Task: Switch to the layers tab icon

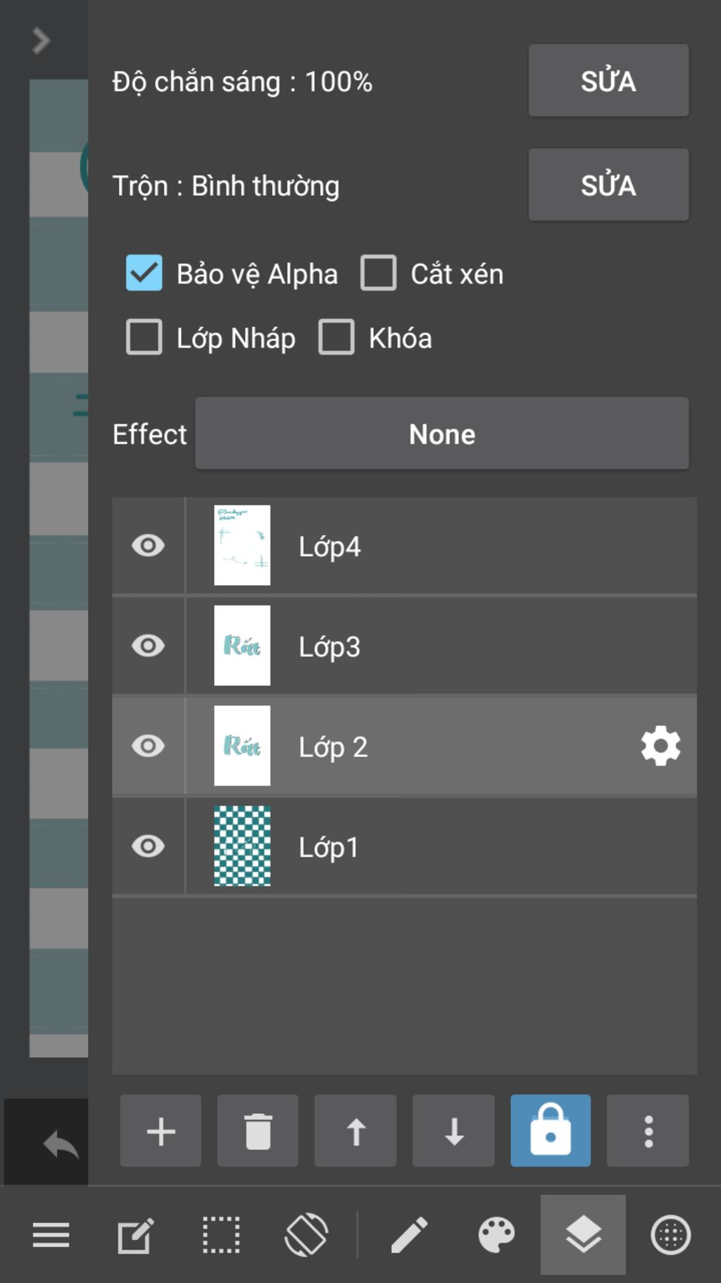Action: (x=583, y=1235)
